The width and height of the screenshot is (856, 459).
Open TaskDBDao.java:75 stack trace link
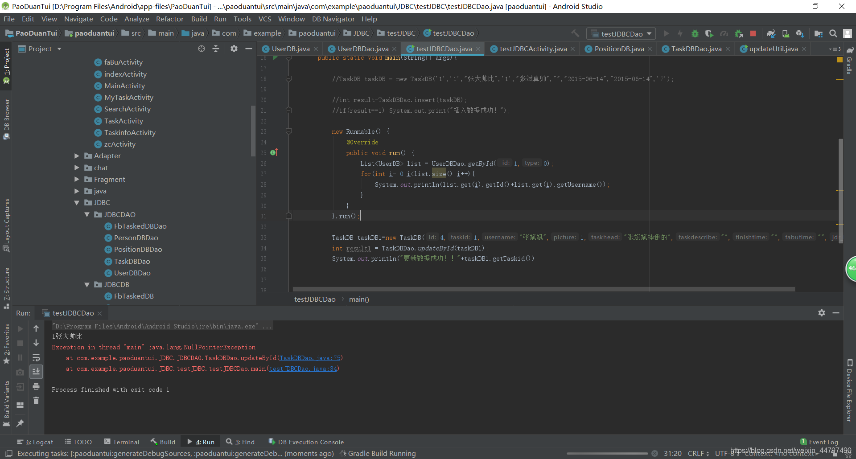[x=310, y=358]
